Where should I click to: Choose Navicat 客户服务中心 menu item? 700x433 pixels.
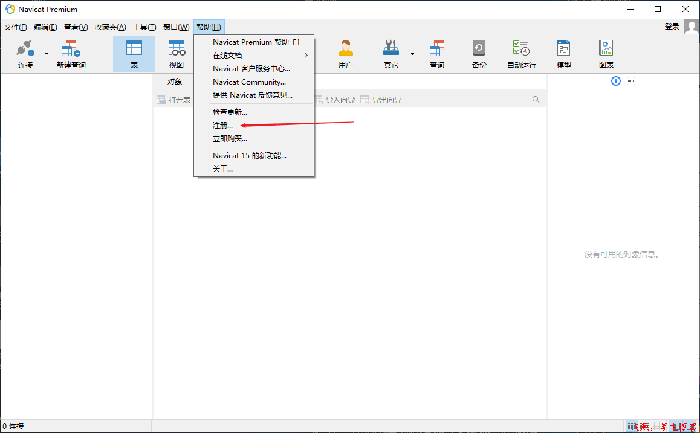pos(254,69)
